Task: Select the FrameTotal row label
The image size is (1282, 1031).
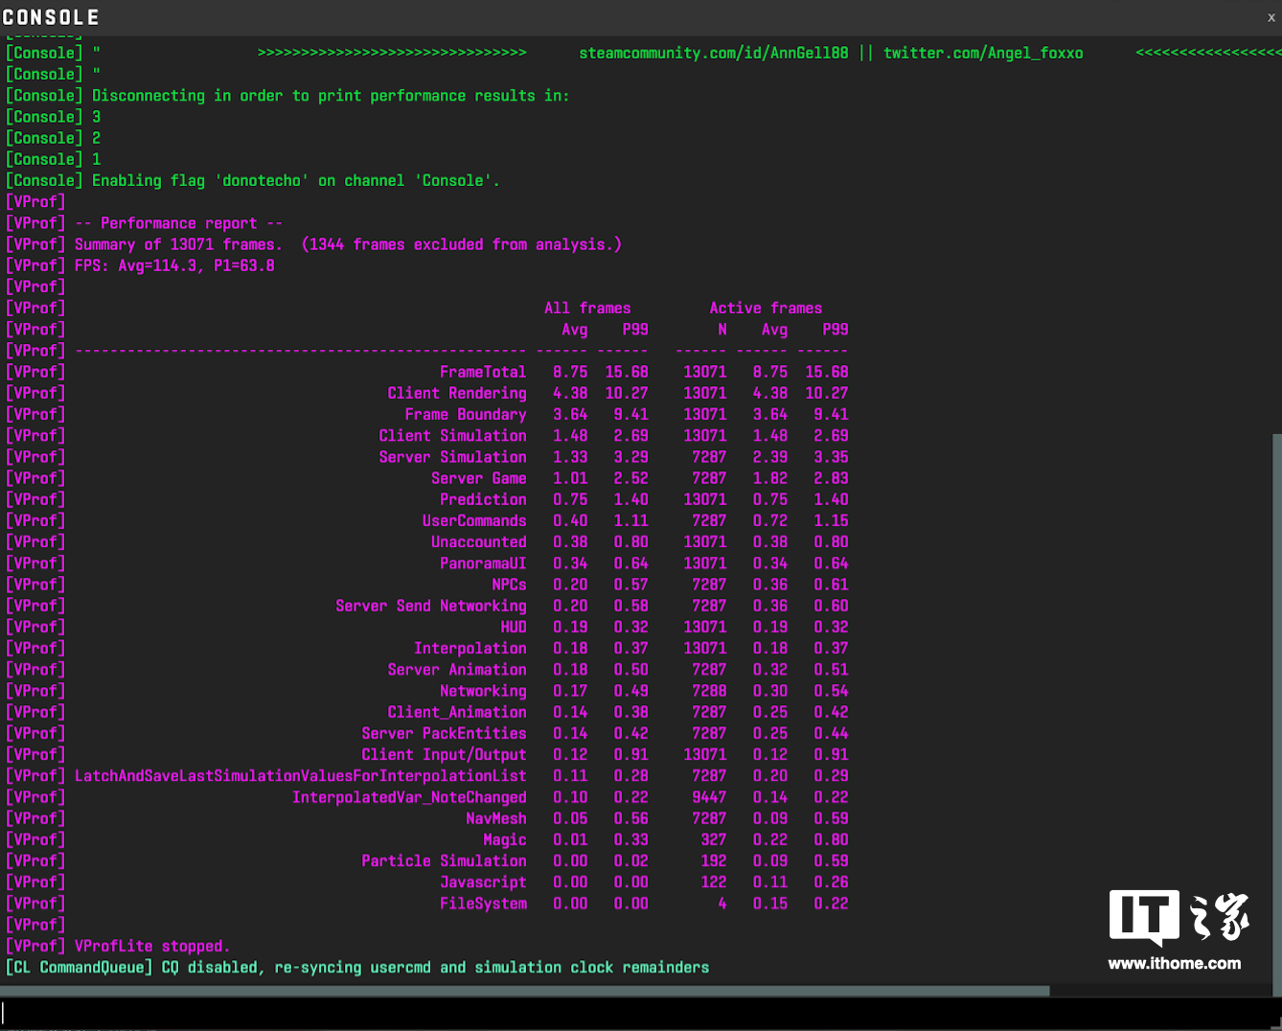Action: click(482, 372)
